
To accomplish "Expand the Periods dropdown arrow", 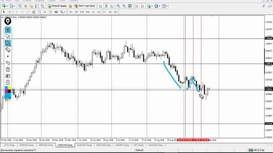I will 159,6.
